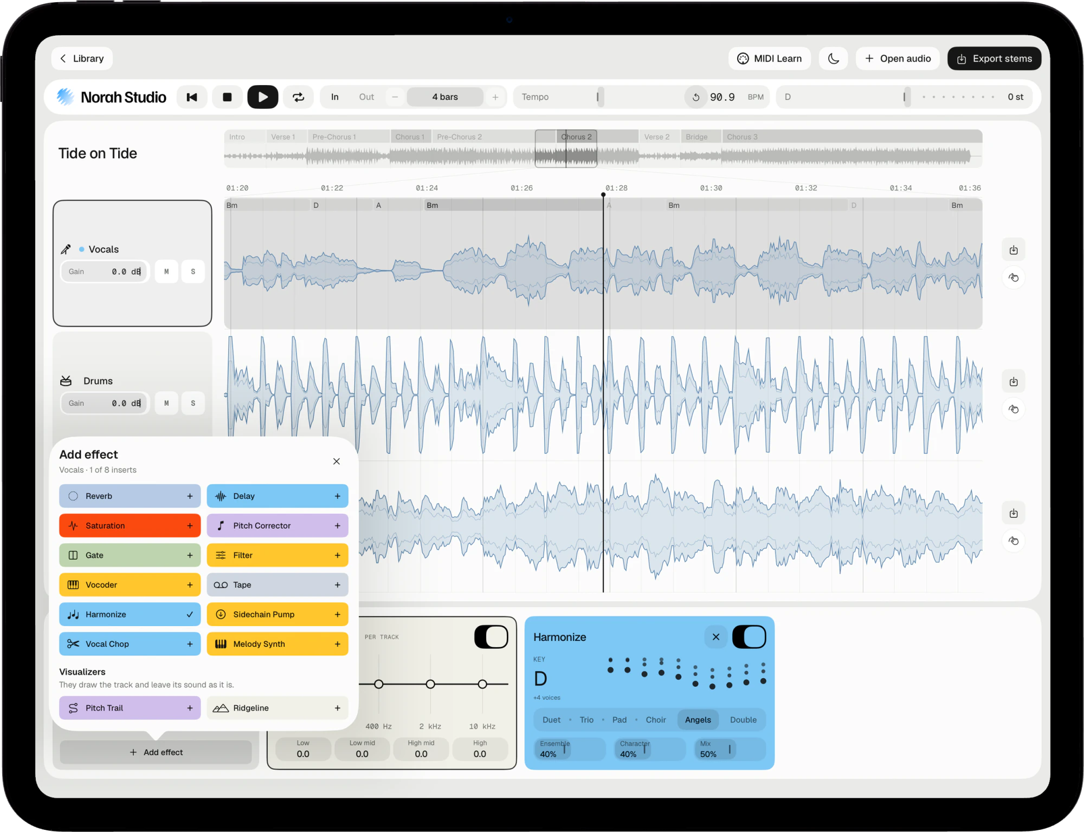Toggle the per-track EQ power switch

[491, 637]
